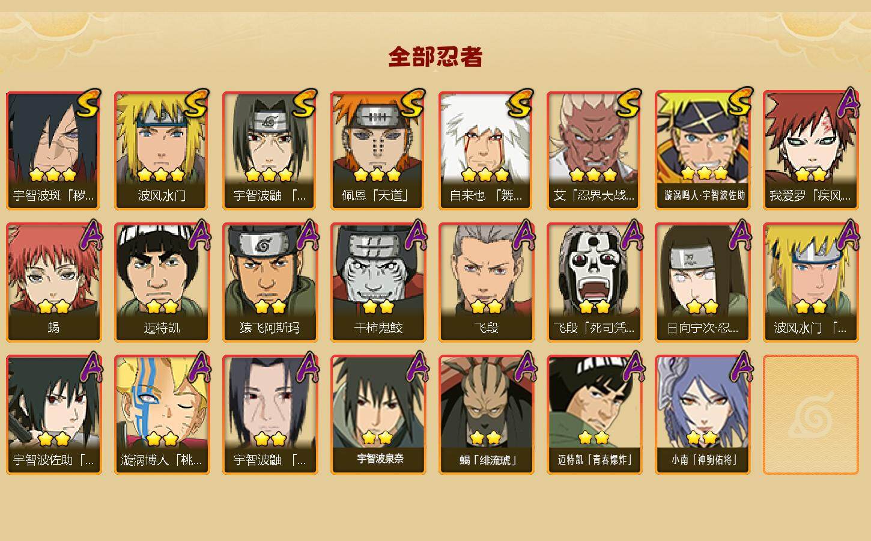Select the 小南「神驹佑将」 card
871x541 pixels.
(x=702, y=415)
